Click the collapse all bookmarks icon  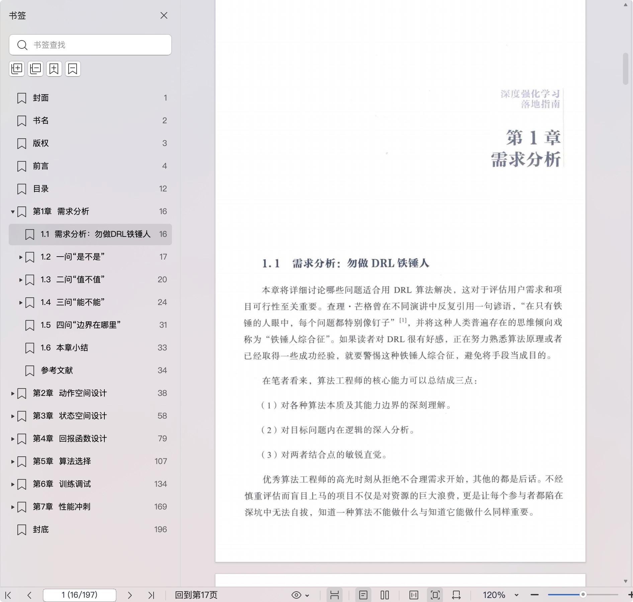35,69
